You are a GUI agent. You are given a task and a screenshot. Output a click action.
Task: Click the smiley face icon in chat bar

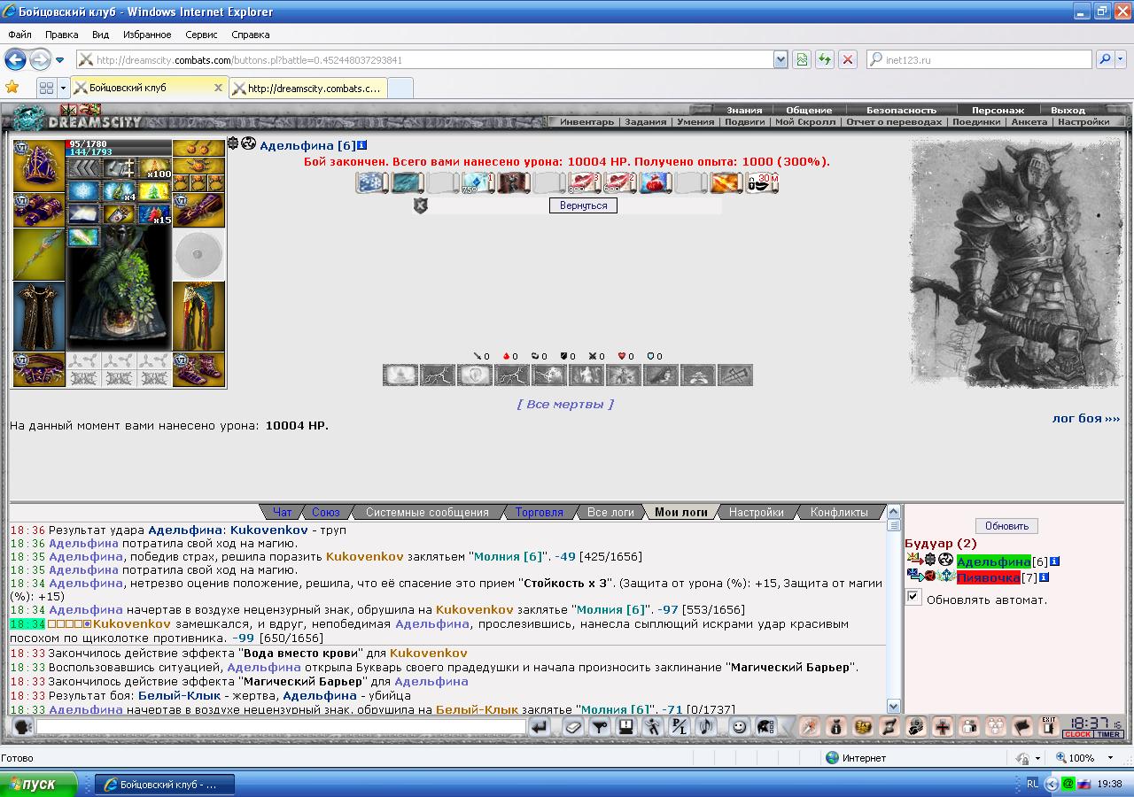pos(738,727)
